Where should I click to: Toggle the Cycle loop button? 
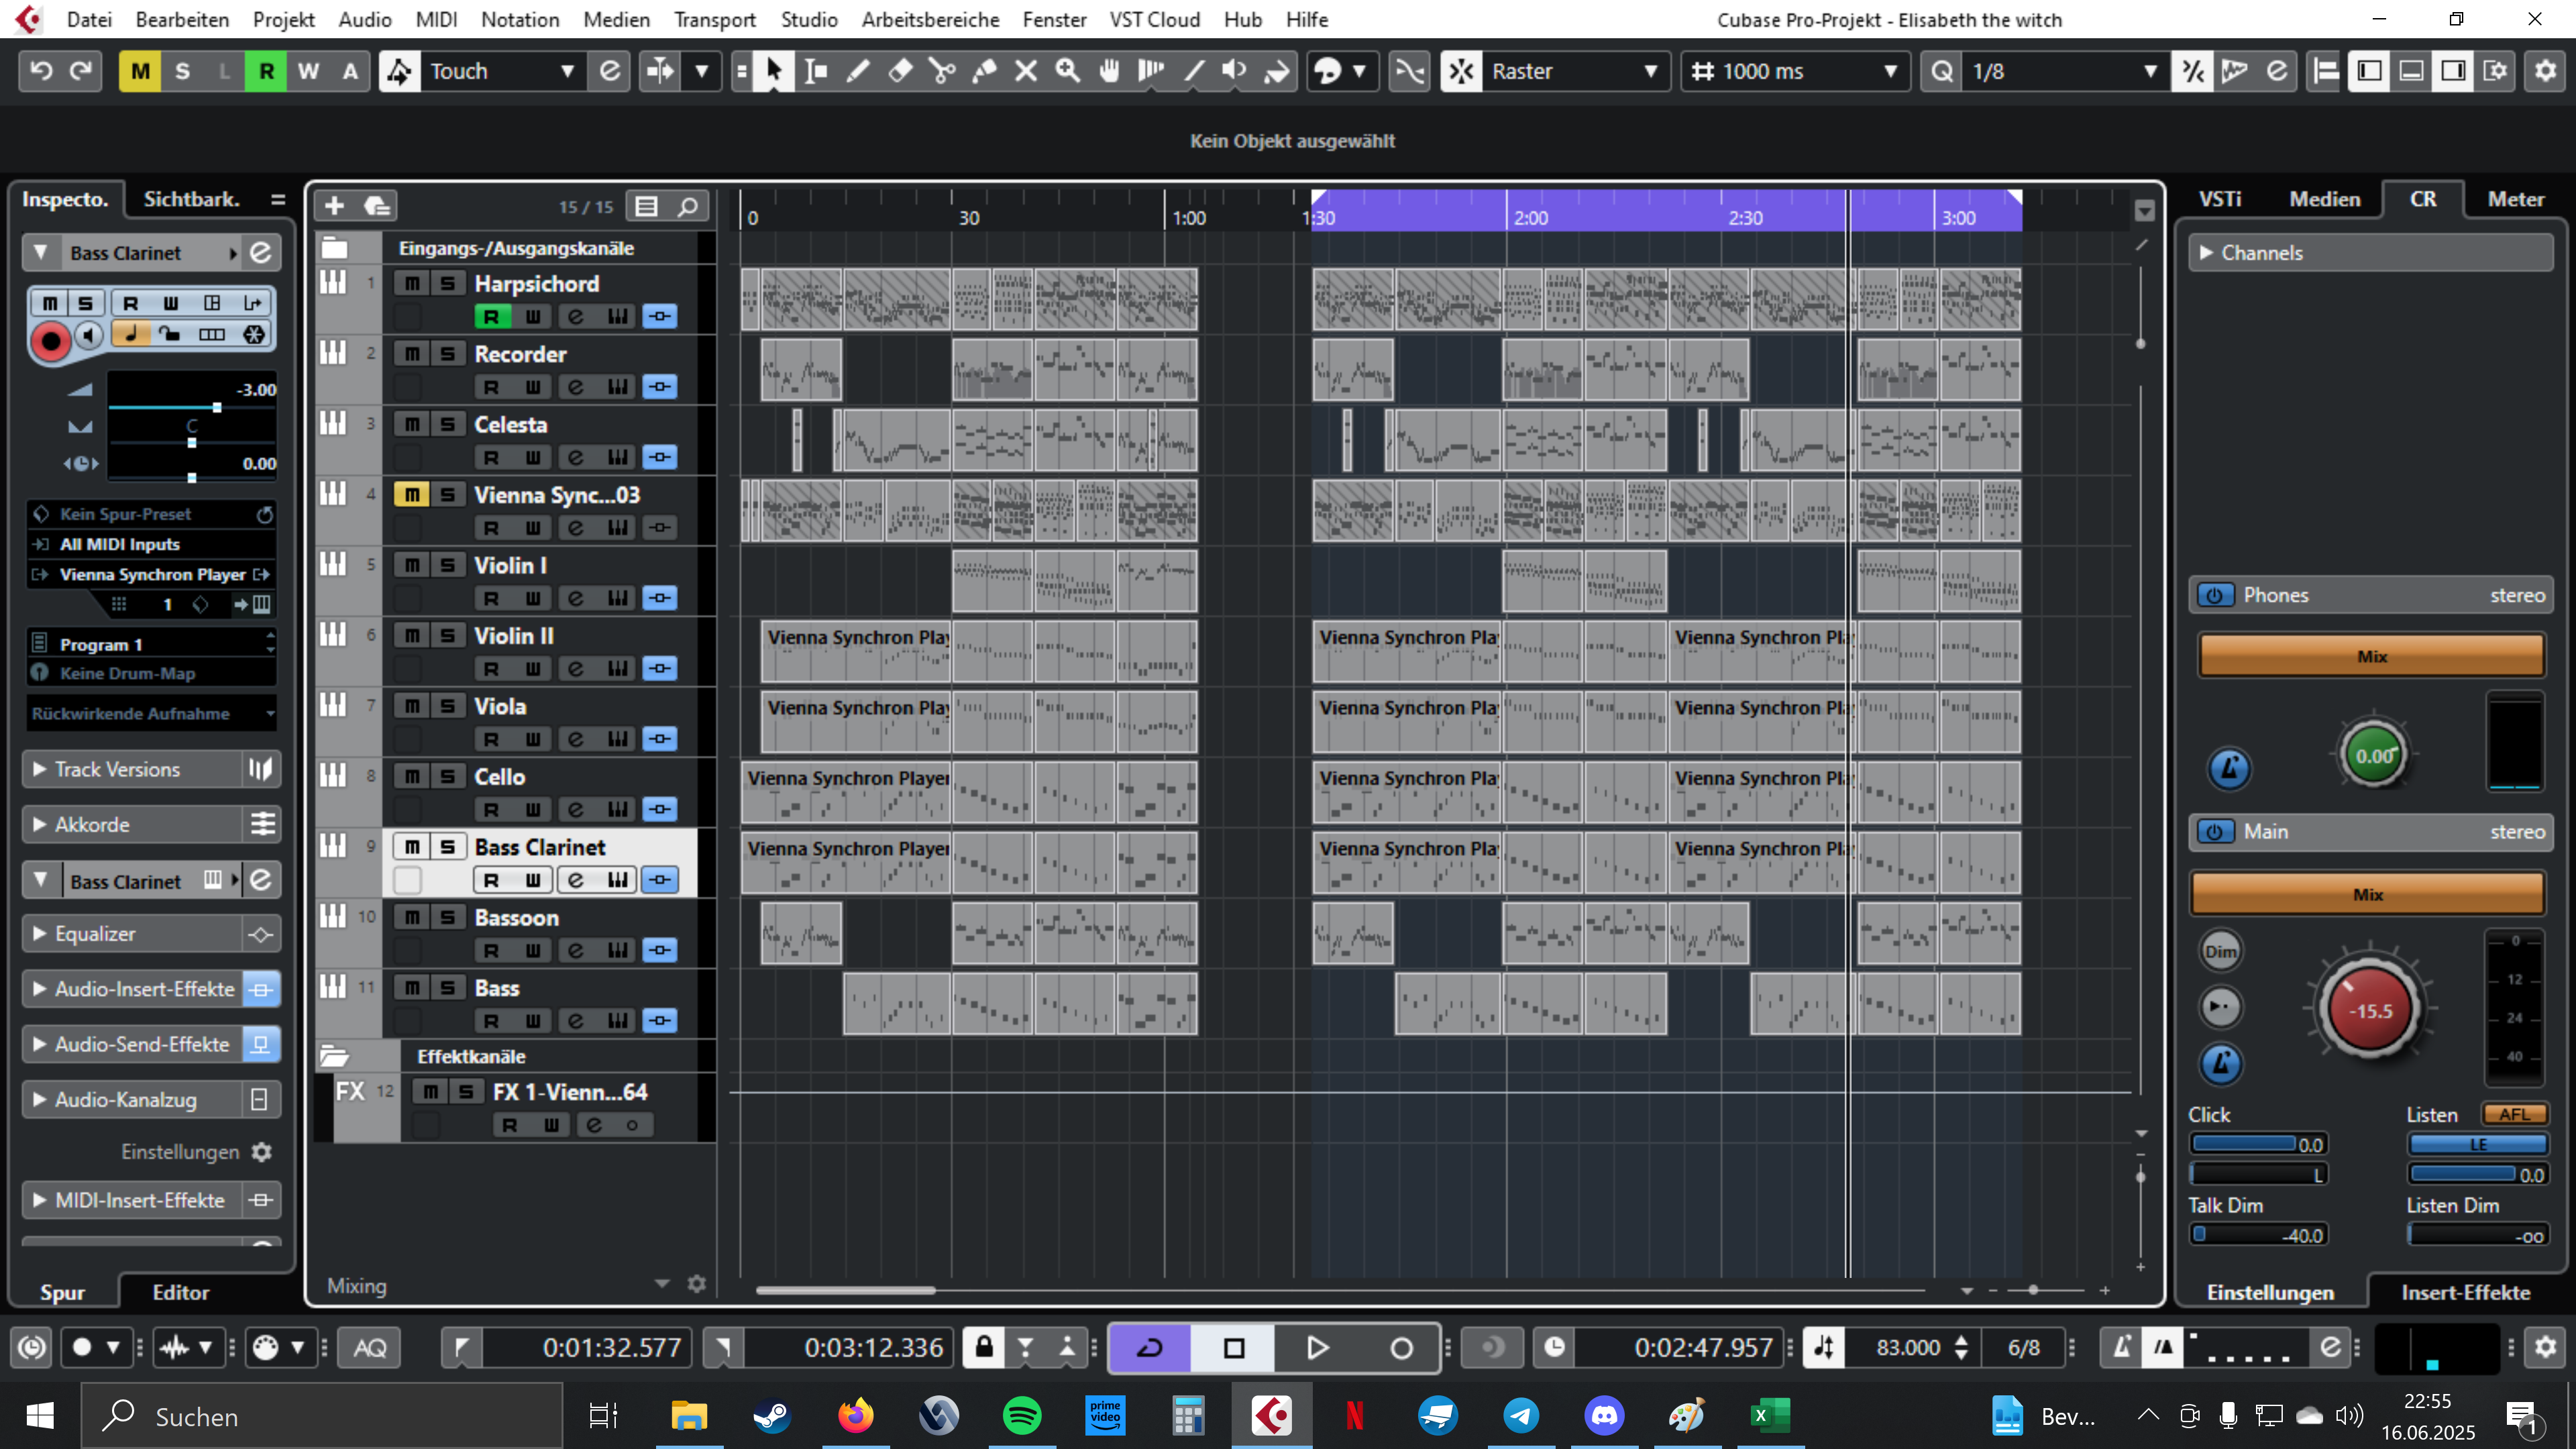1150,1347
